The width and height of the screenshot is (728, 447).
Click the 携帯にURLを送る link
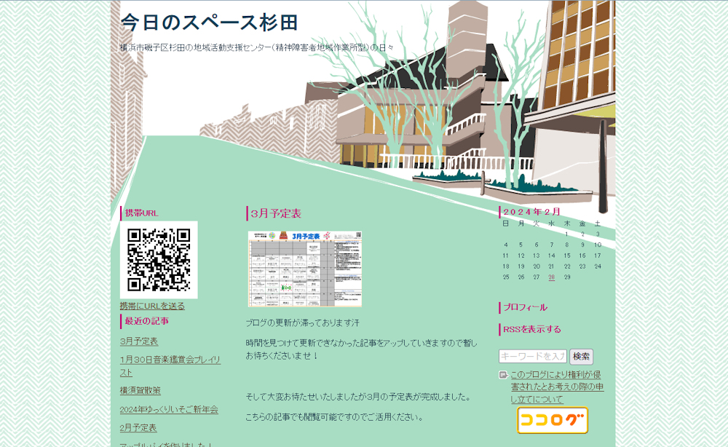pyautogui.click(x=152, y=306)
